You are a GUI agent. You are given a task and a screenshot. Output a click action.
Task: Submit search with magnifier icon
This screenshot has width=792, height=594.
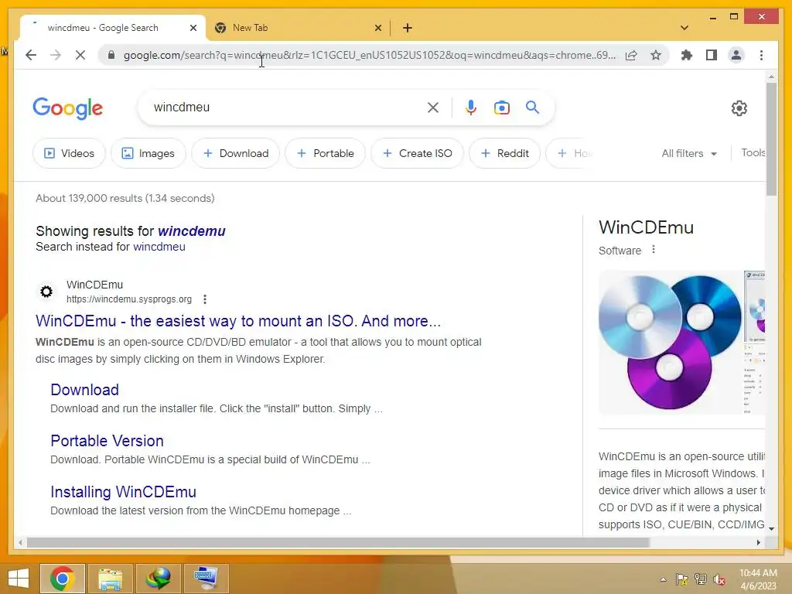pyautogui.click(x=532, y=107)
